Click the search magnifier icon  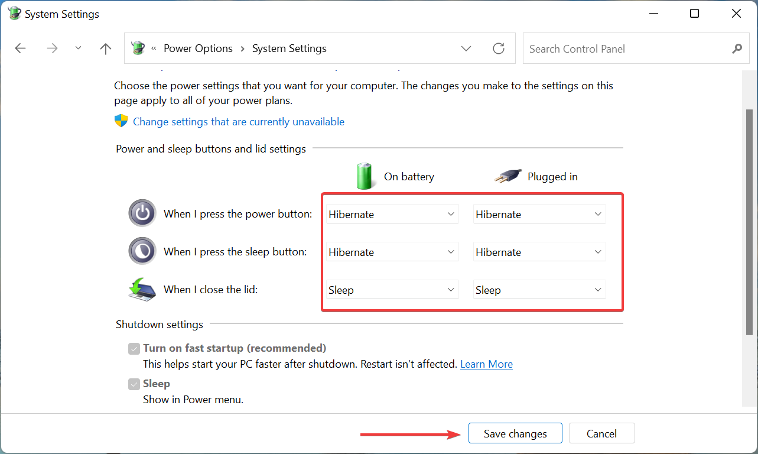coord(737,48)
